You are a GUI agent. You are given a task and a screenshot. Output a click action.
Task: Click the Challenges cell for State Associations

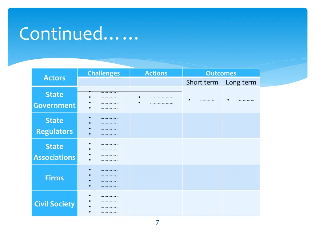(104, 152)
